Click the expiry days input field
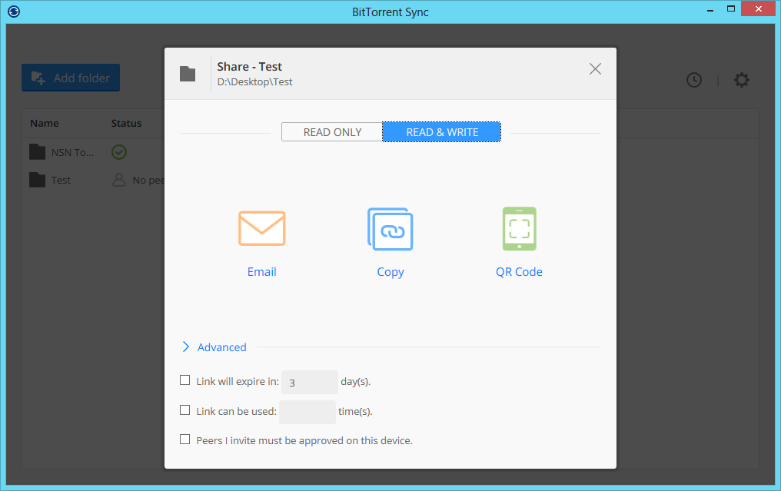 click(309, 382)
